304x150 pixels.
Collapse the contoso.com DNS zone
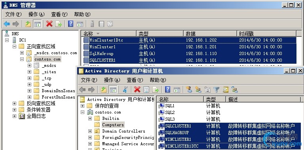22,59
